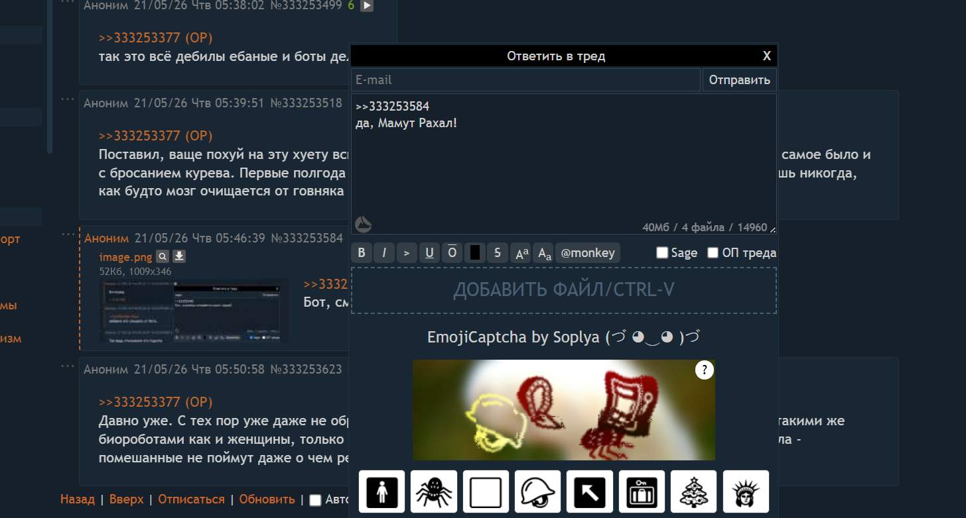
Task: Apply bold formatting with B button
Action: pos(362,252)
